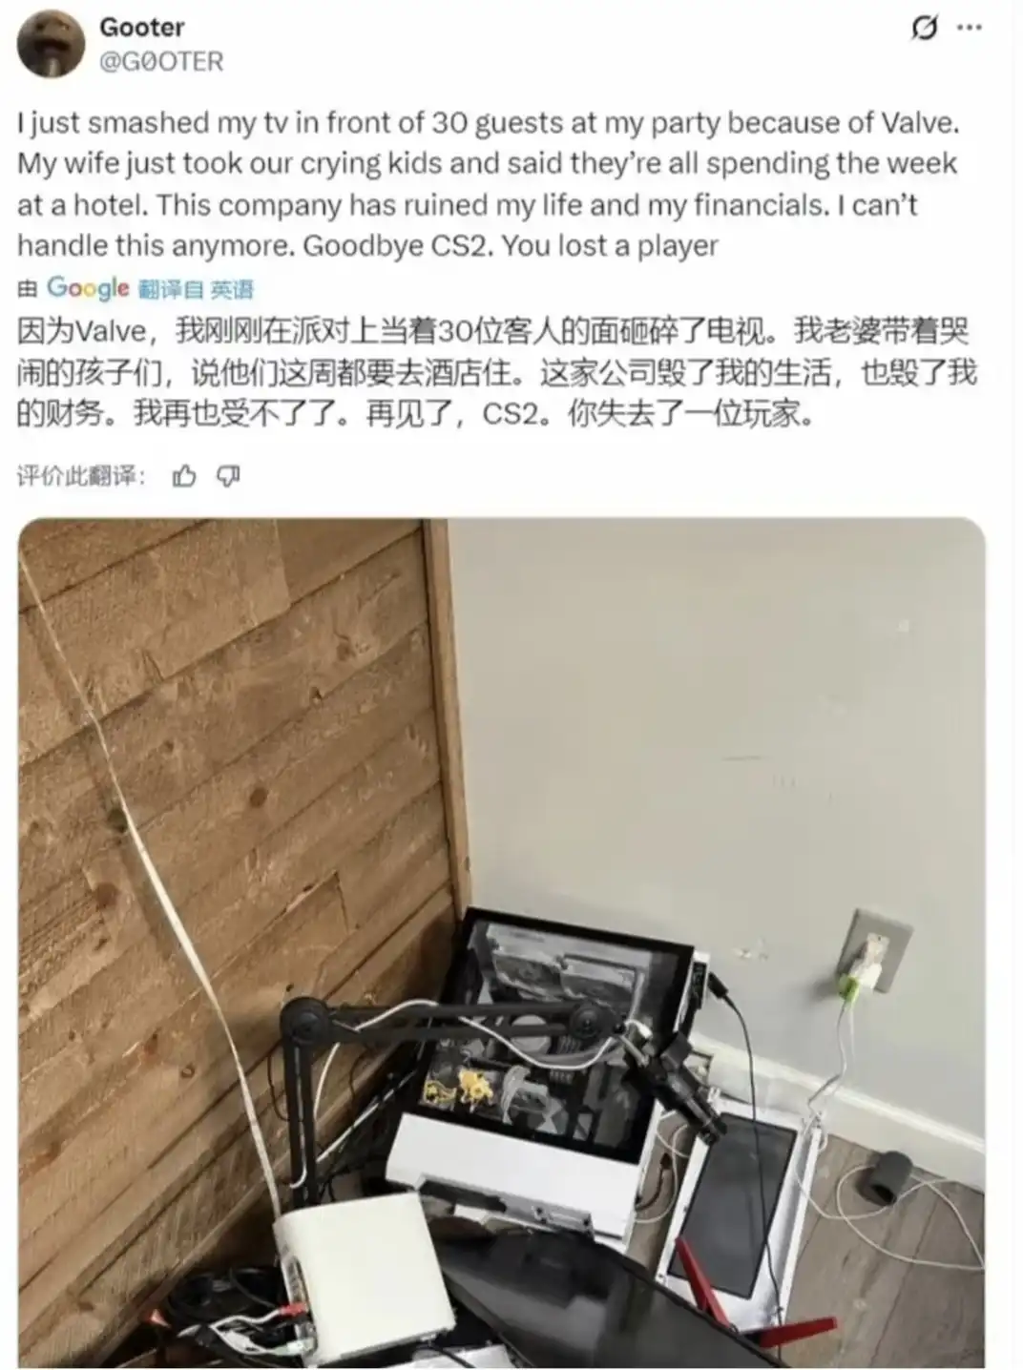Click the 翻译自 translated-from link
This screenshot has height=1370, width=1023.
click(171, 288)
